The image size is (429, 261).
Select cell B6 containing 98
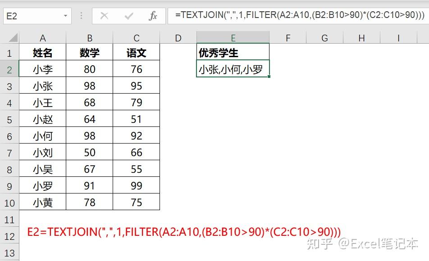click(x=89, y=135)
